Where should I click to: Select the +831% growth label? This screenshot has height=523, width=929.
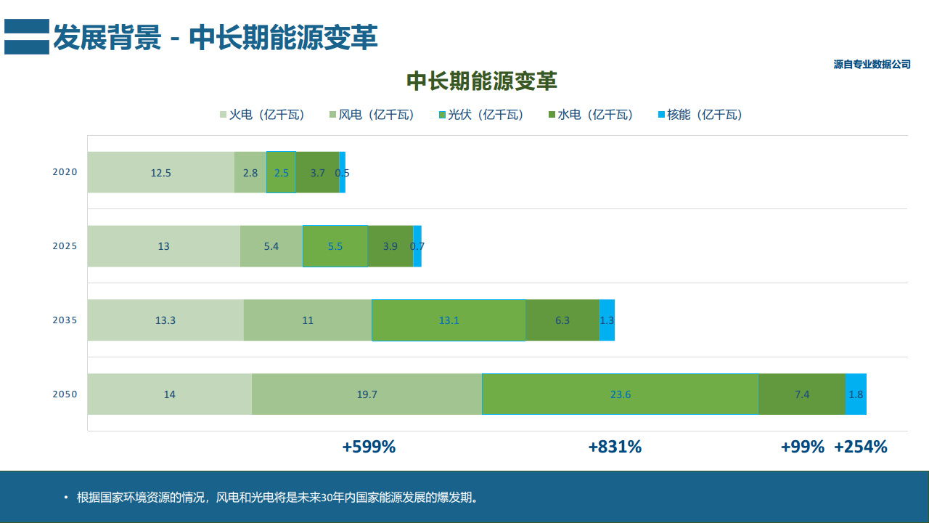coord(615,447)
